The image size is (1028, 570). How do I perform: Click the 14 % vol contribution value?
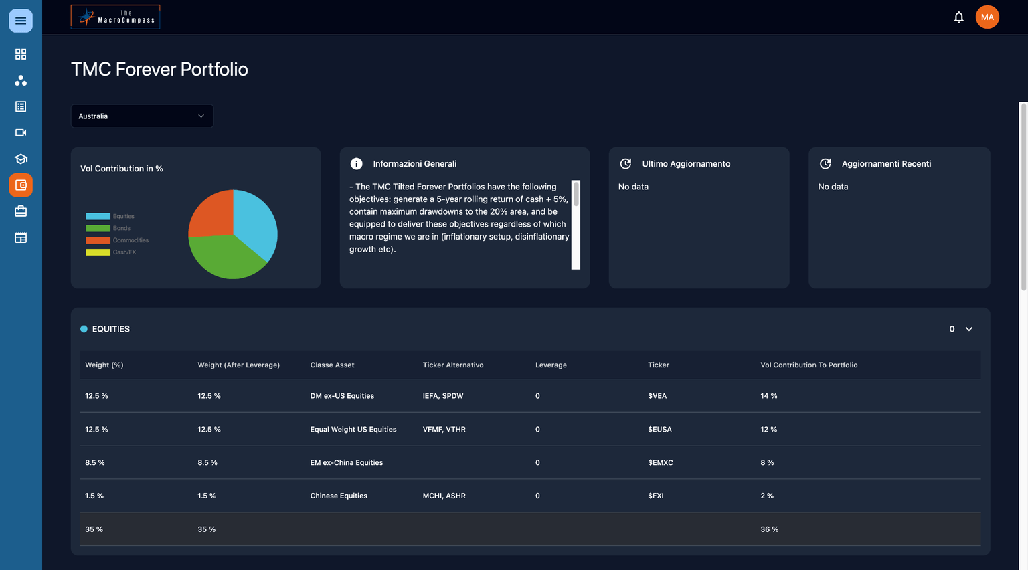click(x=769, y=396)
